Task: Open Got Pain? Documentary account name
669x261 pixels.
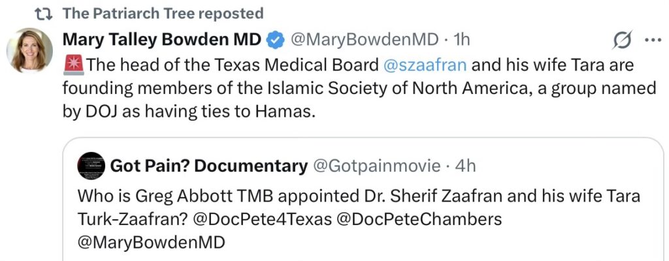Action: (x=209, y=166)
